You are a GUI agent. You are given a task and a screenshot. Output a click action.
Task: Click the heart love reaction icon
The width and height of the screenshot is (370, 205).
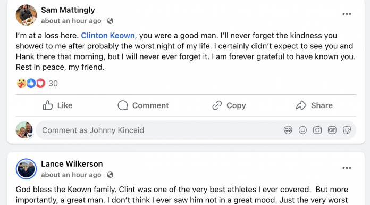click(40, 83)
